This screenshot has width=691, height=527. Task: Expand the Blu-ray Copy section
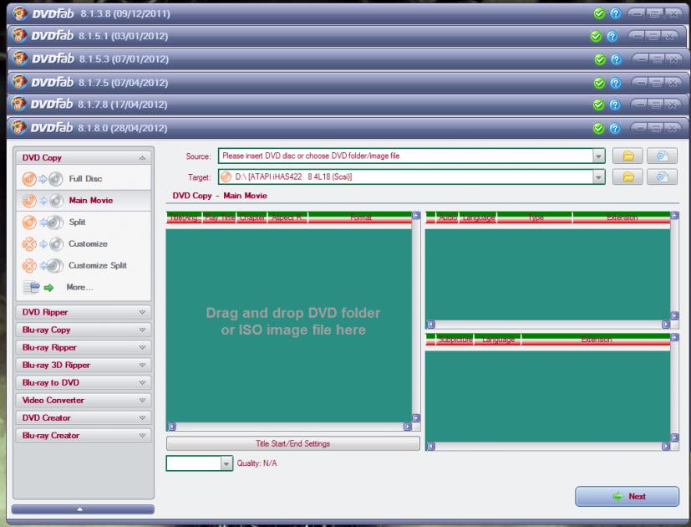point(84,330)
